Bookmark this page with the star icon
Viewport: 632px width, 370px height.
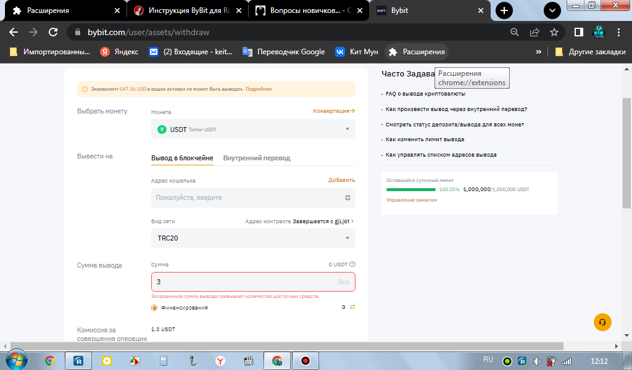554,32
